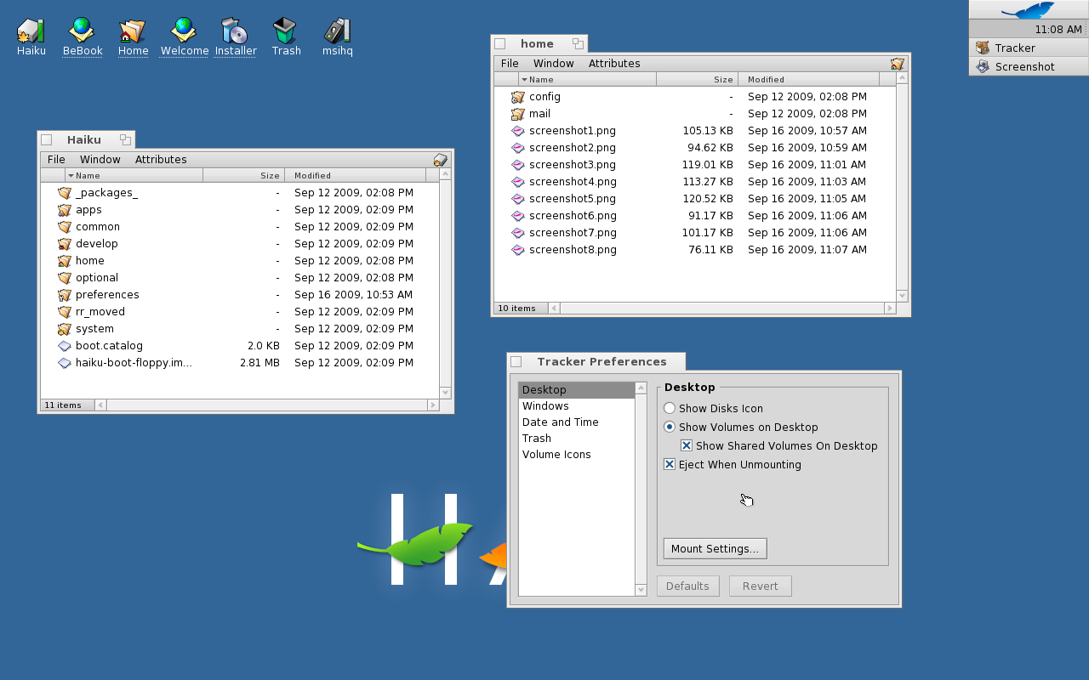Click the preferences folder icon in Haiku window
The image size is (1089, 680).
tap(65, 295)
